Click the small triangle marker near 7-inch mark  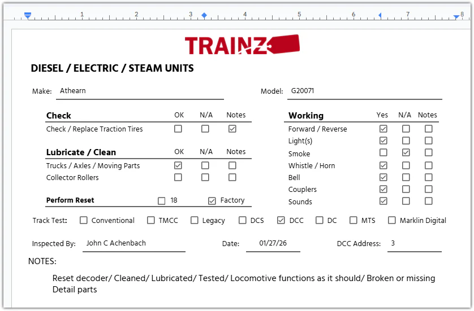pyautogui.click(x=380, y=15)
